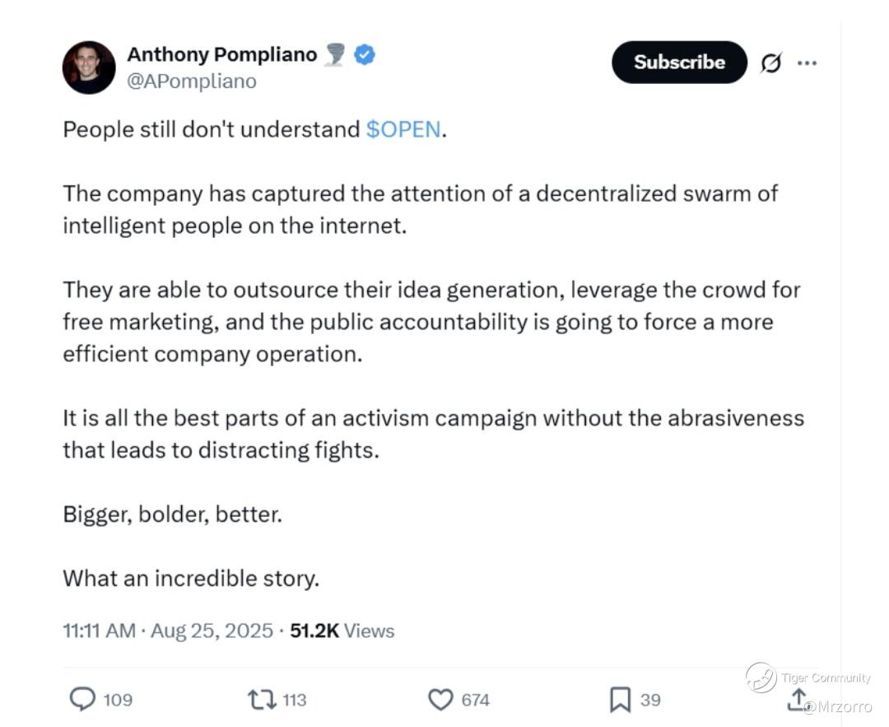The image size is (889, 727).
Task: Click the blue verified checkmark badge
Action: coord(365,55)
